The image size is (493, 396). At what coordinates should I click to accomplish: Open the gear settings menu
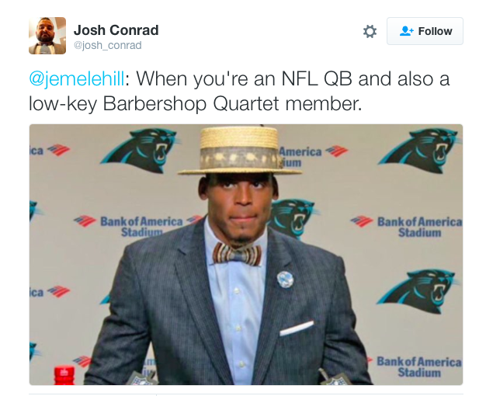370,32
